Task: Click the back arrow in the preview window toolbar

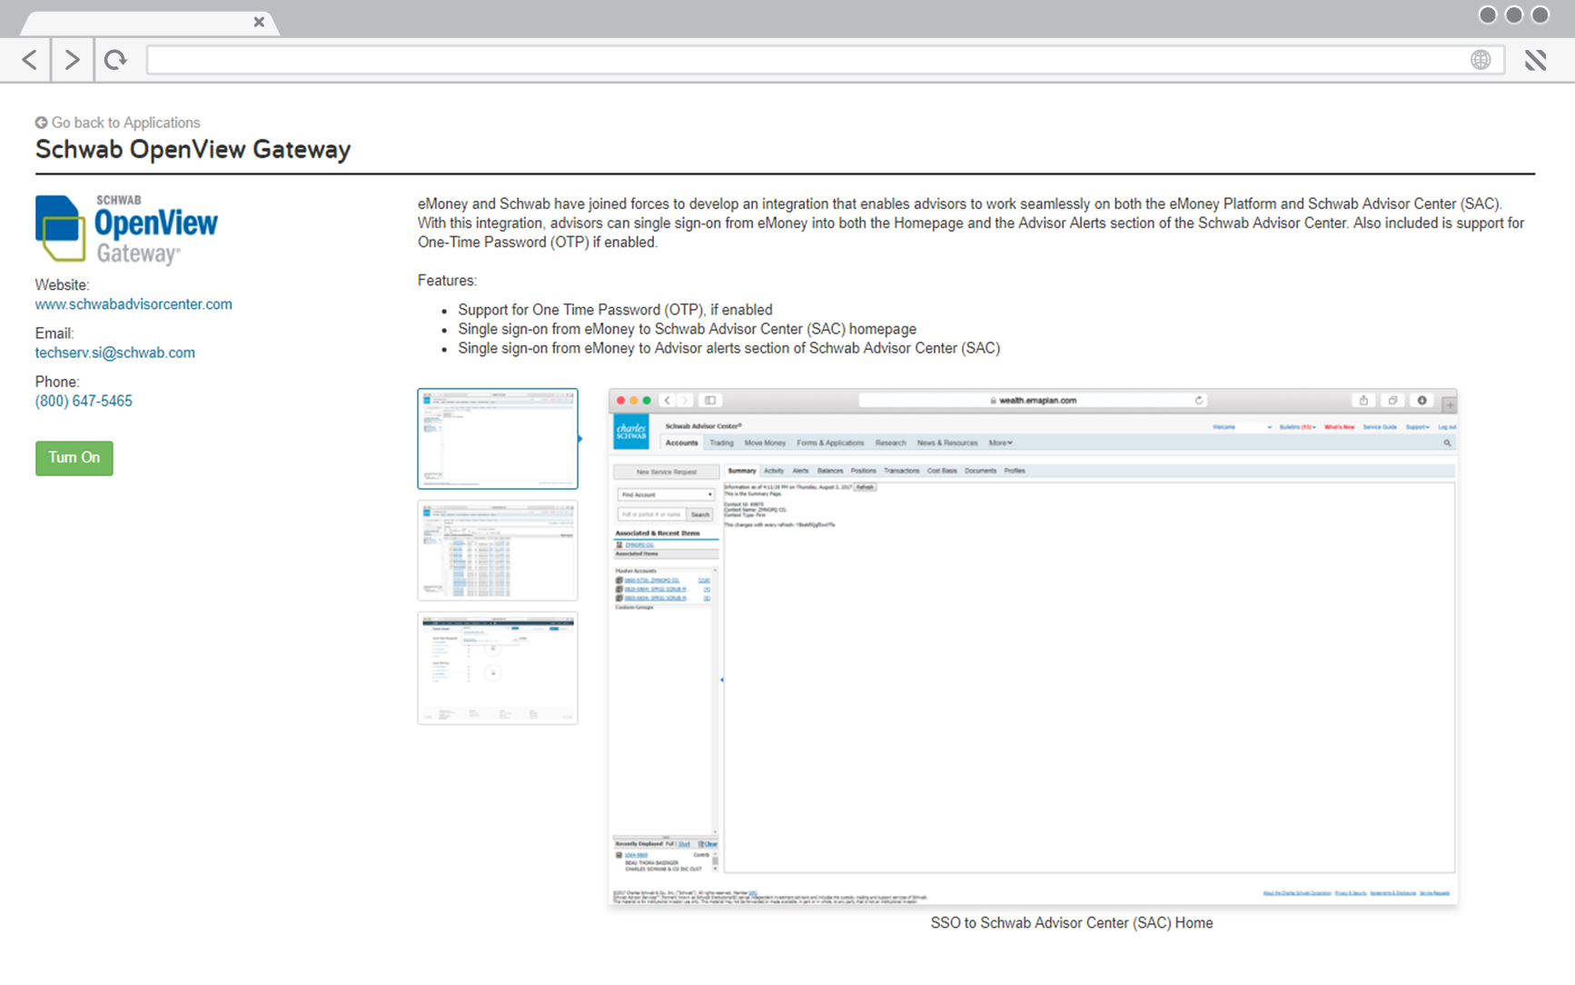Action: (x=668, y=401)
